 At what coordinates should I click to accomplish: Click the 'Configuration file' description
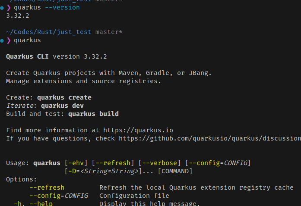click(x=134, y=196)
